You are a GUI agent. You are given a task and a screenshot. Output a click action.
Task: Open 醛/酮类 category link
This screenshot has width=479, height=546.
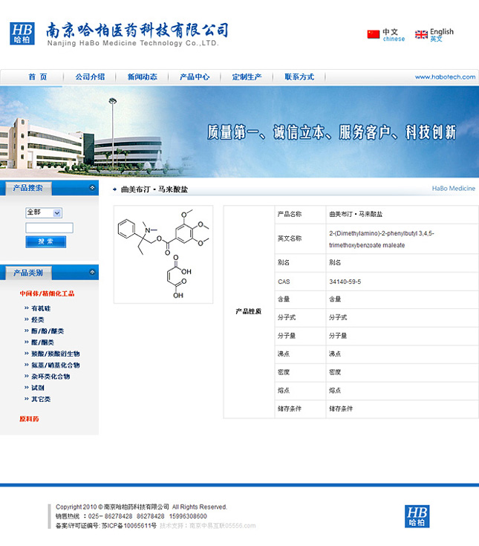(x=42, y=342)
